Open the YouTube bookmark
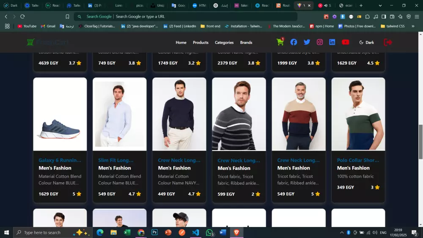 (x=27, y=26)
